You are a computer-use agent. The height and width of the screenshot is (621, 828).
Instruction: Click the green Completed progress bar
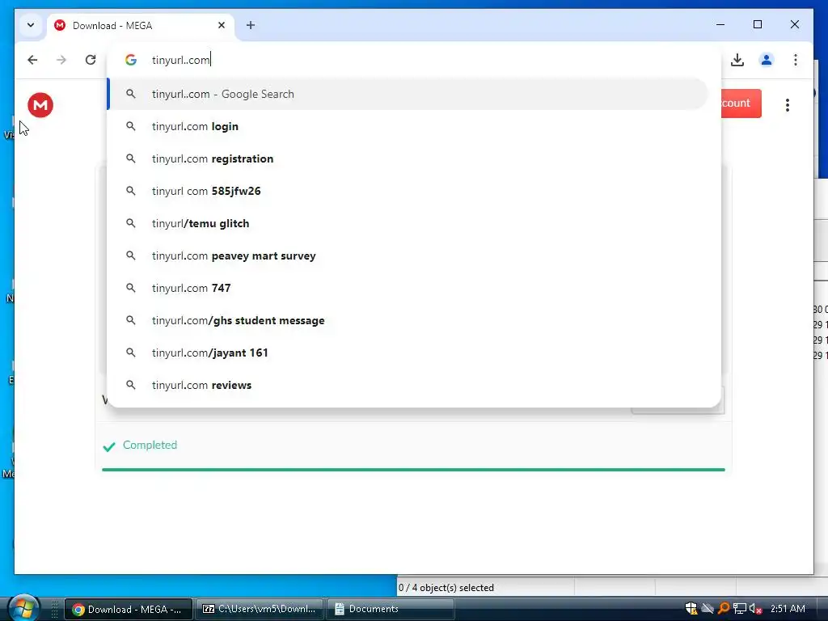(x=413, y=470)
